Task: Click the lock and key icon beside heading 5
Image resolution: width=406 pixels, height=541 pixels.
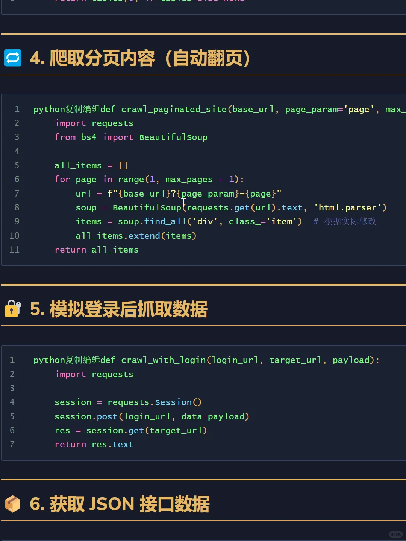Action: [x=13, y=309]
